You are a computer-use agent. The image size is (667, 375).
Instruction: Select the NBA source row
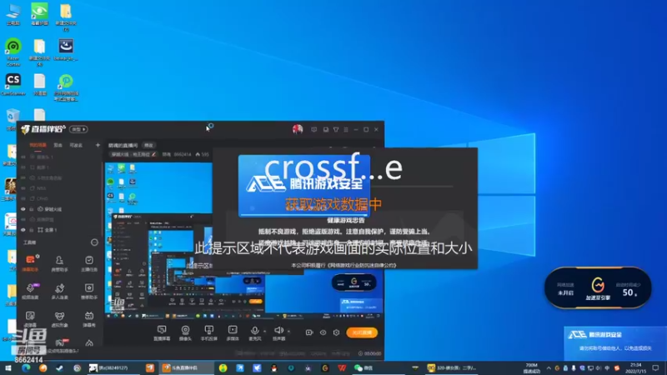click(x=61, y=188)
